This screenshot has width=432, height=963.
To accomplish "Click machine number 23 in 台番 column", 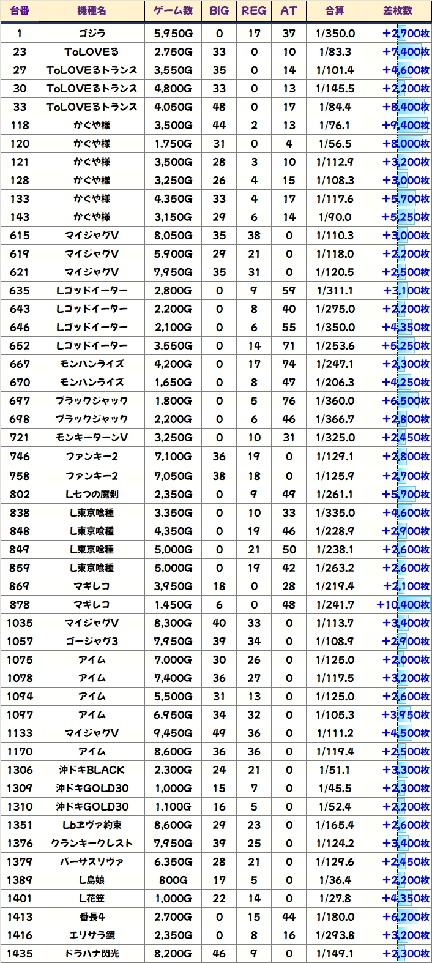I will (x=20, y=52).
